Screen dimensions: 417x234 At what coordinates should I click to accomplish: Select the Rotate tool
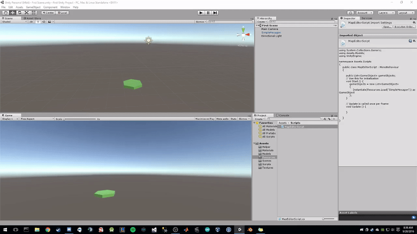point(20,13)
